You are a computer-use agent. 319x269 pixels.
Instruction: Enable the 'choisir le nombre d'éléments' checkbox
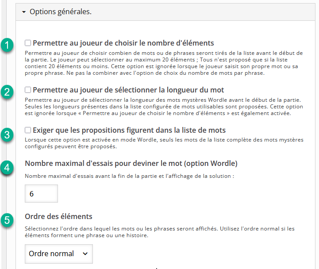click(28, 43)
